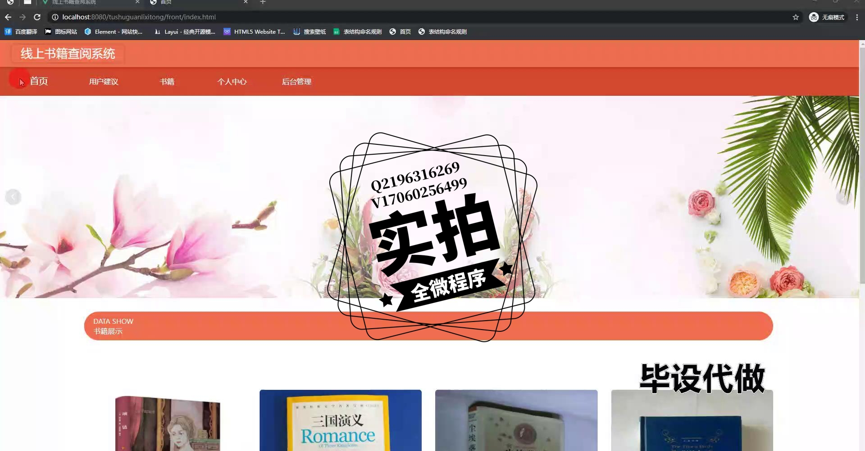865x451 pixels.
Task: Select 首页 in navigation menu
Action: [x=39, y=81]
